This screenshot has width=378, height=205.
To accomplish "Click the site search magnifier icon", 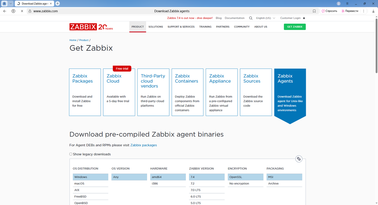I will (x=251, y=18).
